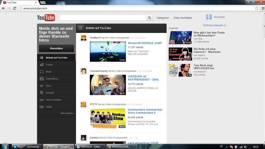Open the UMZIEHEN ist ANSTRENGEND thumbnail
Viewport: 265px width, 149px height.
click(108, 85)
